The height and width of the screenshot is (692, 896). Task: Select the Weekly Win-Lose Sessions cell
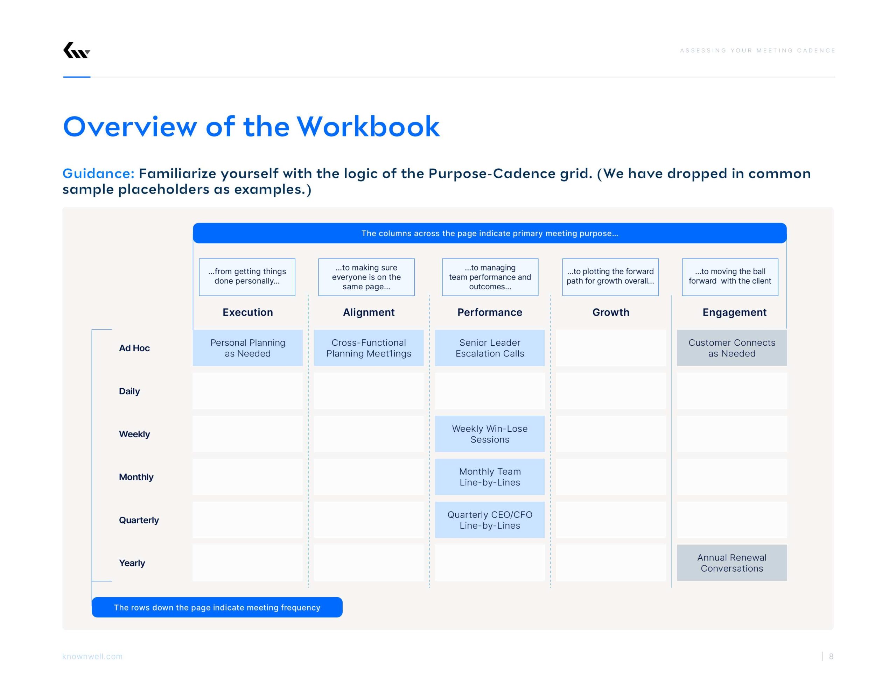pos(489,433)
